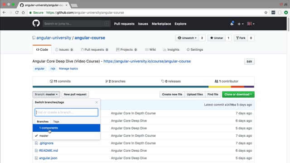Toggle the Unwatch dropdown button
This screenshot has height=163, width=290.
pyautogui.click(x=187, y=38)
